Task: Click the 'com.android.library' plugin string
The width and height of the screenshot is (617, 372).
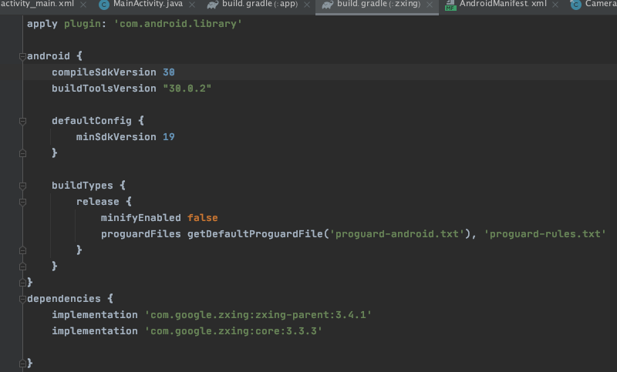Action: click(x=178, y=24)
